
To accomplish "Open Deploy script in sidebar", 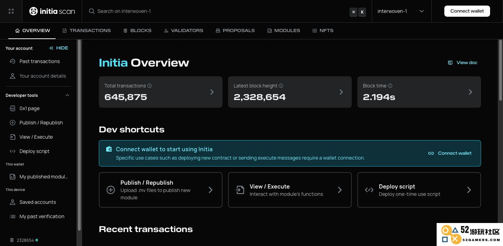I will pyautogui.click(x=38, y=151).
